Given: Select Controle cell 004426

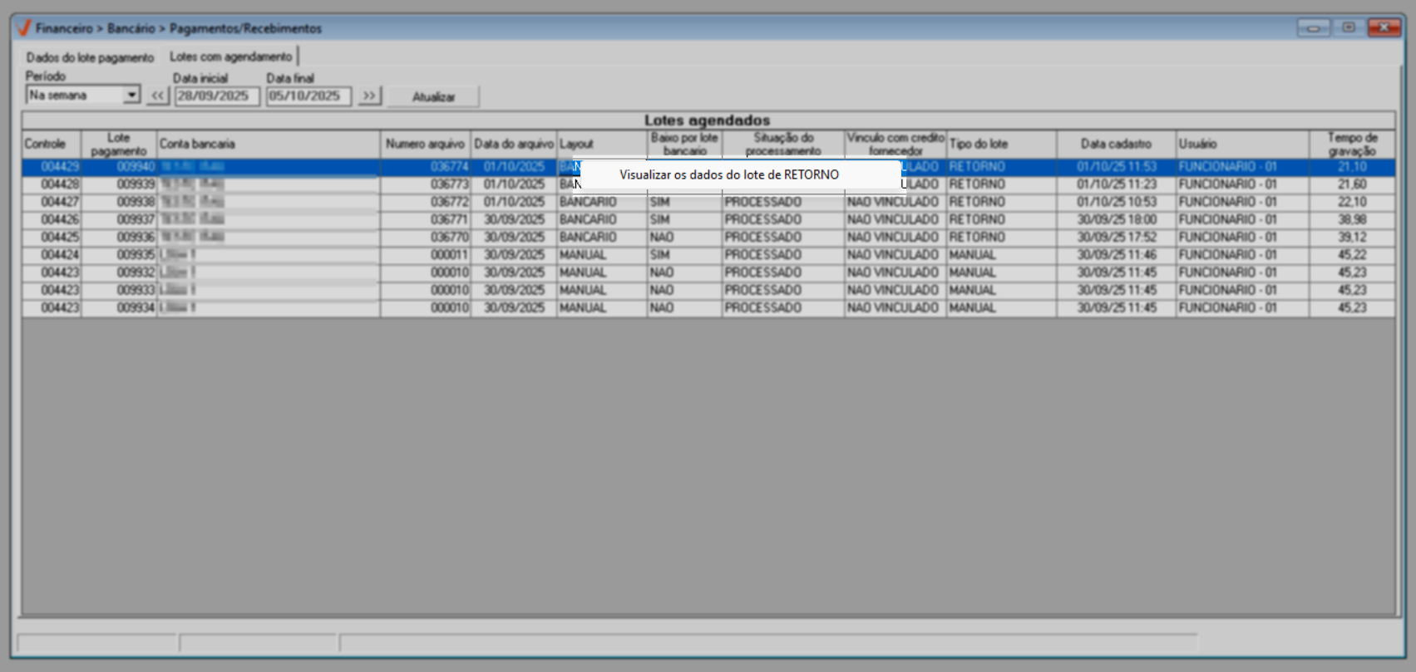Looking at the screenshot, I should [x=52, y=220].
